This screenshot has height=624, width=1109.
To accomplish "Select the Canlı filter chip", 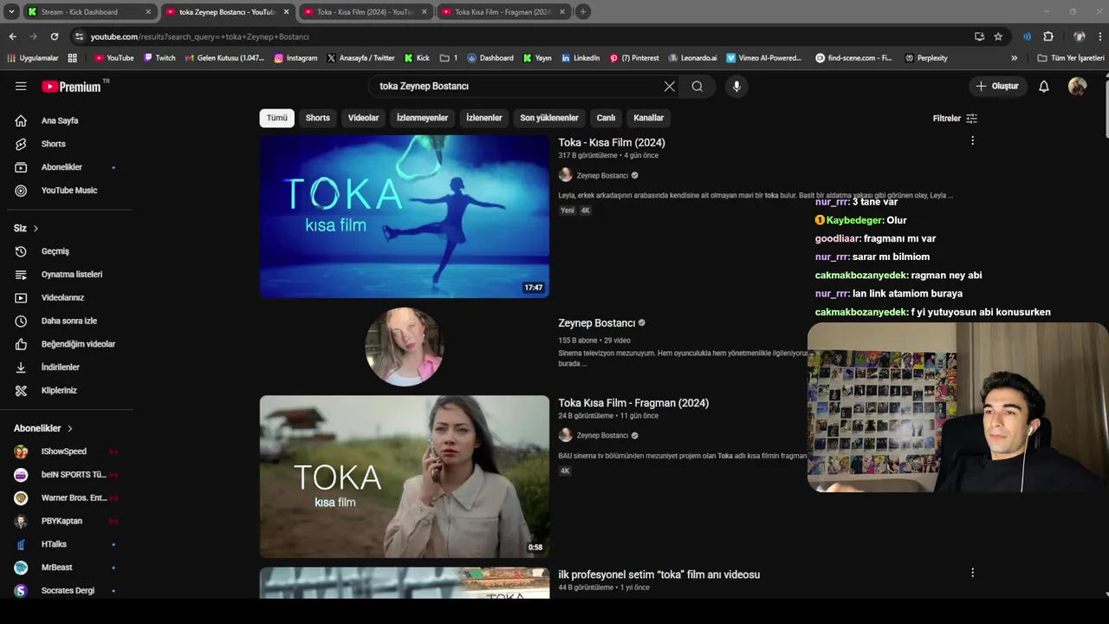I will tap(606, 118).
